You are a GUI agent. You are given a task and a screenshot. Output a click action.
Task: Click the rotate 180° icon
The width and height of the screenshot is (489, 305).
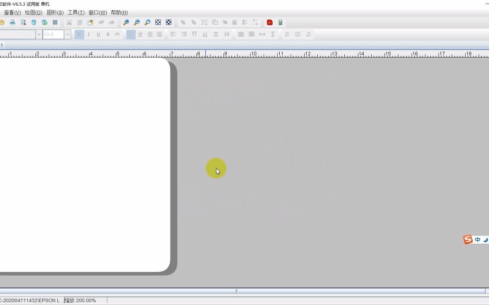point(298,34)
